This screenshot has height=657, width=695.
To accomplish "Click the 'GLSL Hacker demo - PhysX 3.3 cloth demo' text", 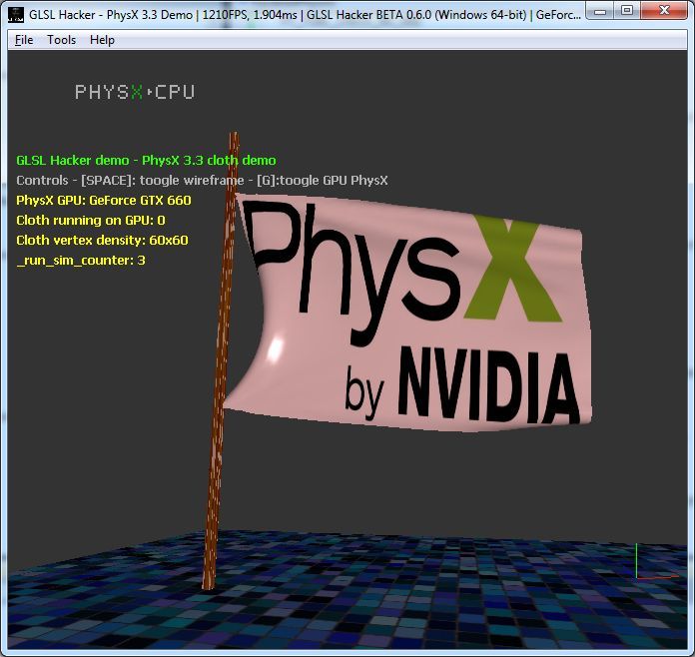I will (x=146, y=160).
